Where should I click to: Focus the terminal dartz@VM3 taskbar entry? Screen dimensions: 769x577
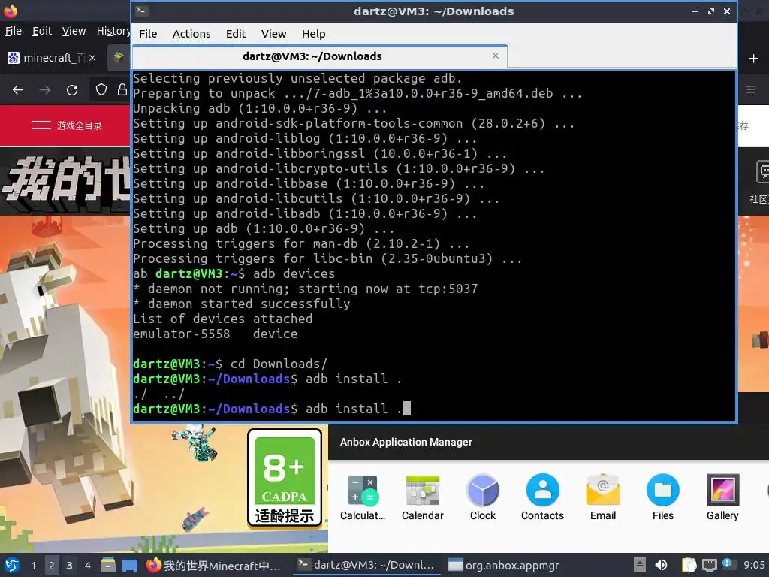[366, 565]
